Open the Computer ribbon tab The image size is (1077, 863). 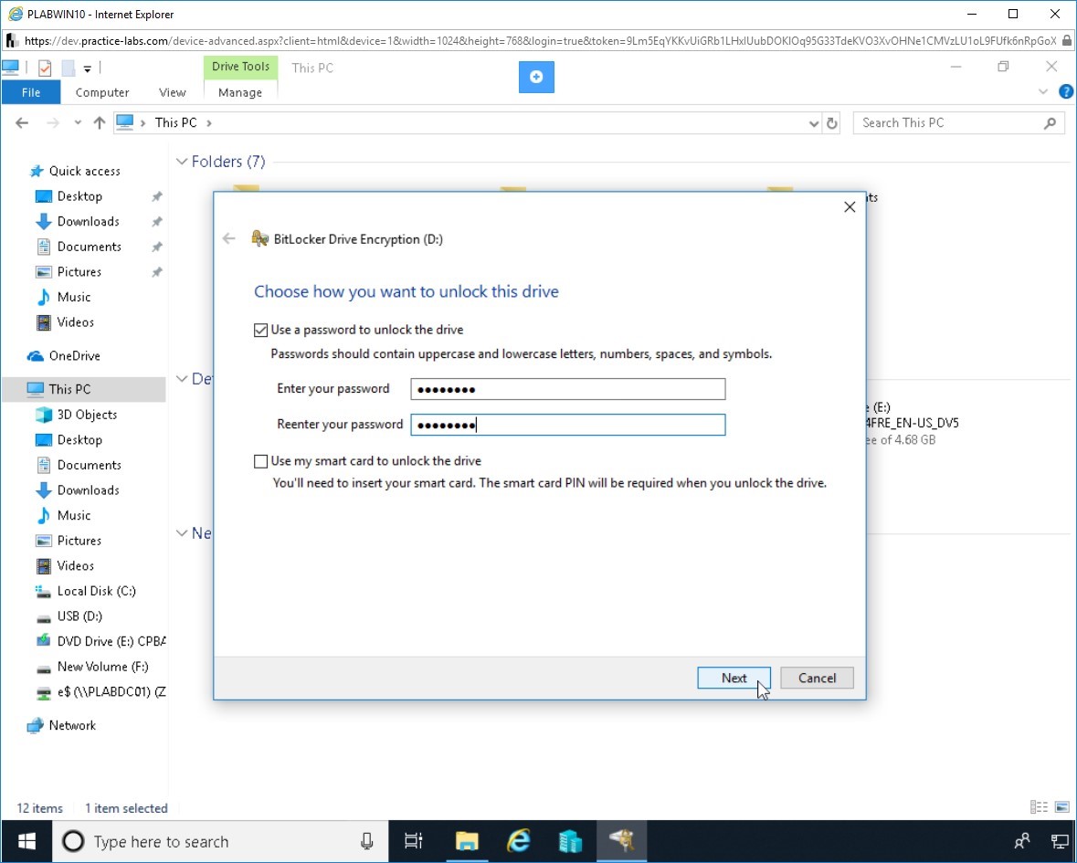pyautogui.click(x=101, y=92)
